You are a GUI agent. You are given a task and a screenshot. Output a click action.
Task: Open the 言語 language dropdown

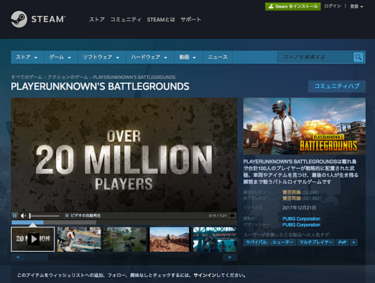click(x=357, y=6)
